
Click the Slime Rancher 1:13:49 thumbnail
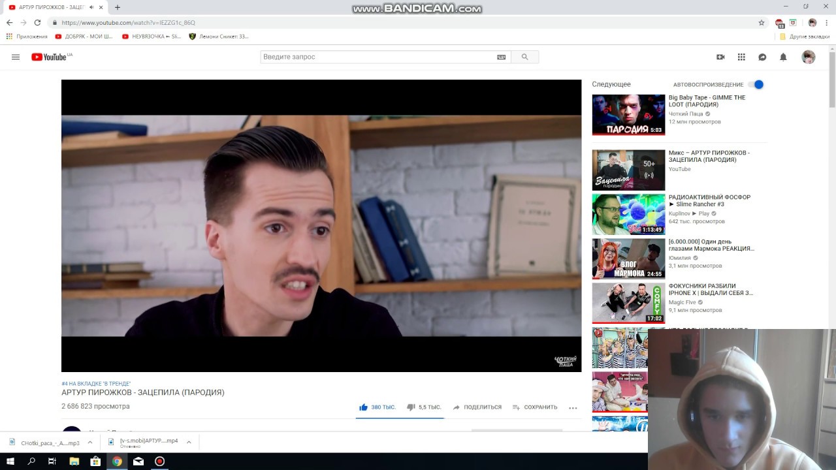[x=628, y=214]
